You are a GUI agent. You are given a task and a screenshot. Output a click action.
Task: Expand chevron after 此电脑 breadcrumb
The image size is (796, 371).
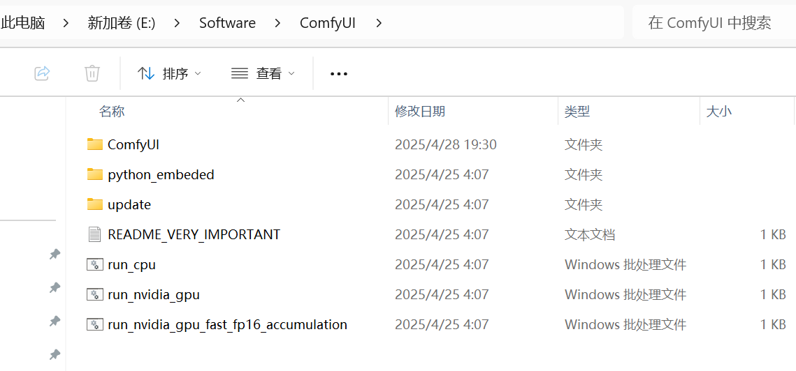66,23
